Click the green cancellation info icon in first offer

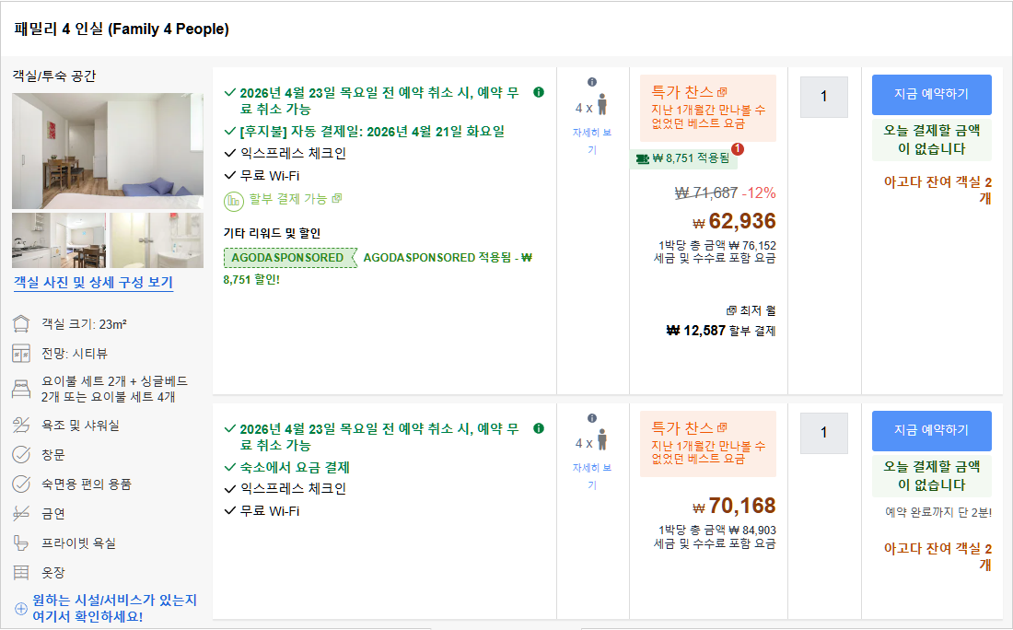pos(539,92)
